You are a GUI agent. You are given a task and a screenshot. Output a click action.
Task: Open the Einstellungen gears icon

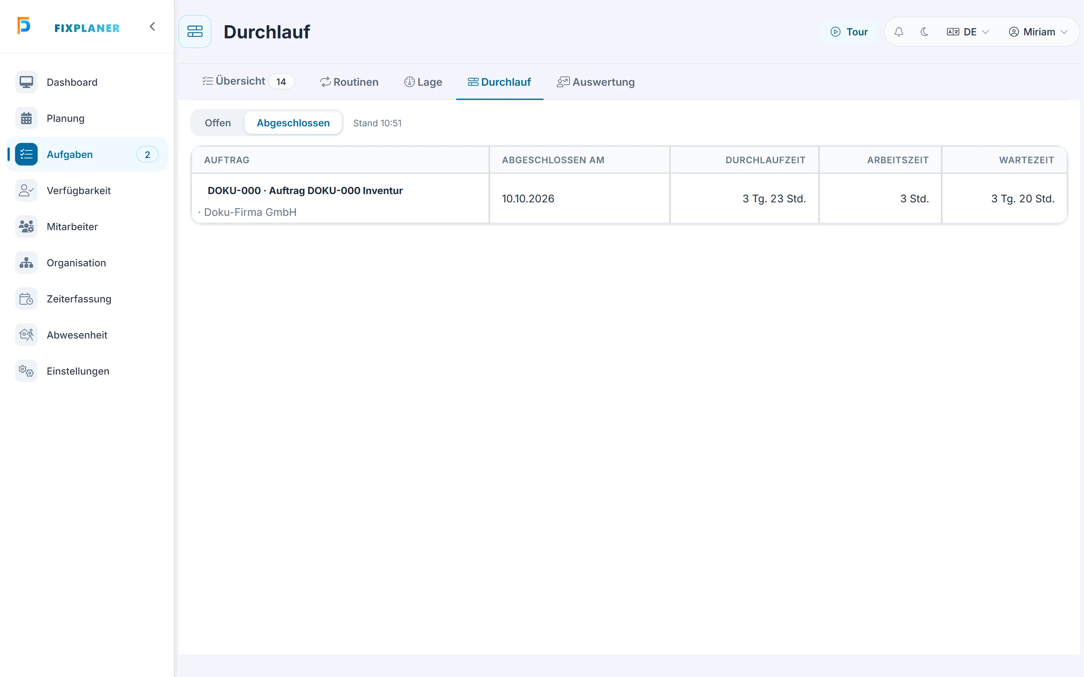(x=26, y=371)
